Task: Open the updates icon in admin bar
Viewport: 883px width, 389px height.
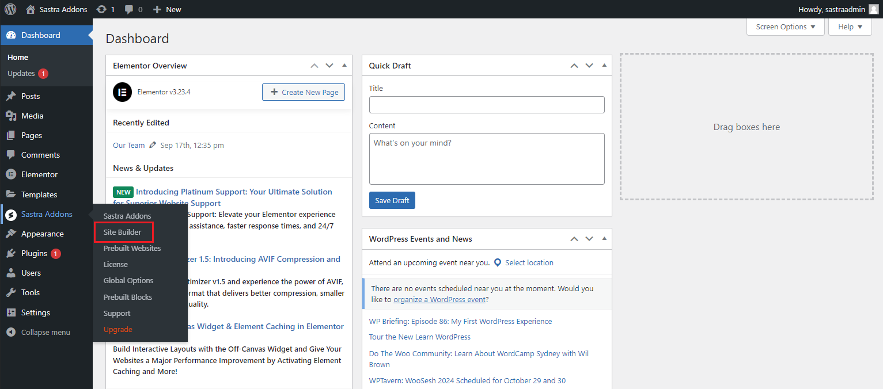Action: pyautogui.click(x=102, y=9)
